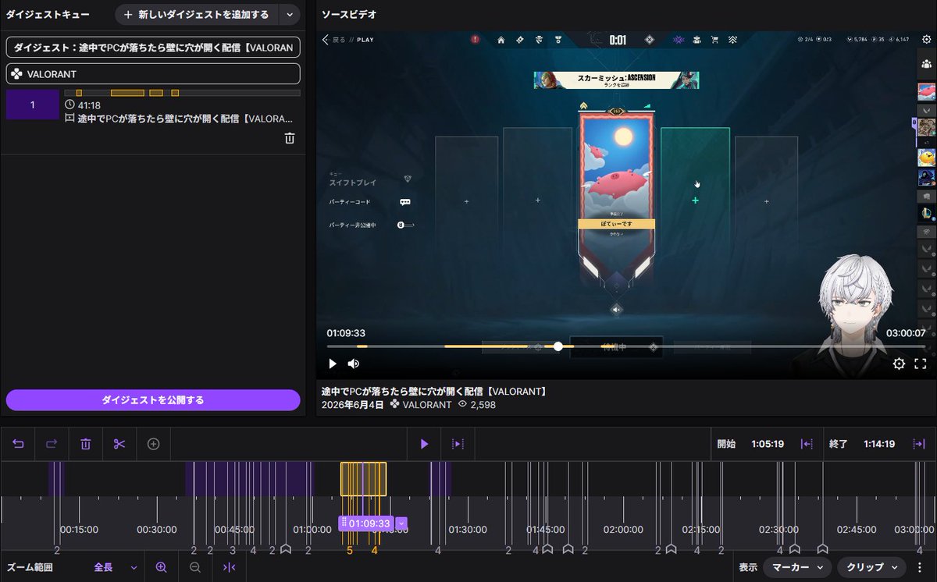Set start point to playhead position
The height and width of the screenshot is (582, 937).
807,444
